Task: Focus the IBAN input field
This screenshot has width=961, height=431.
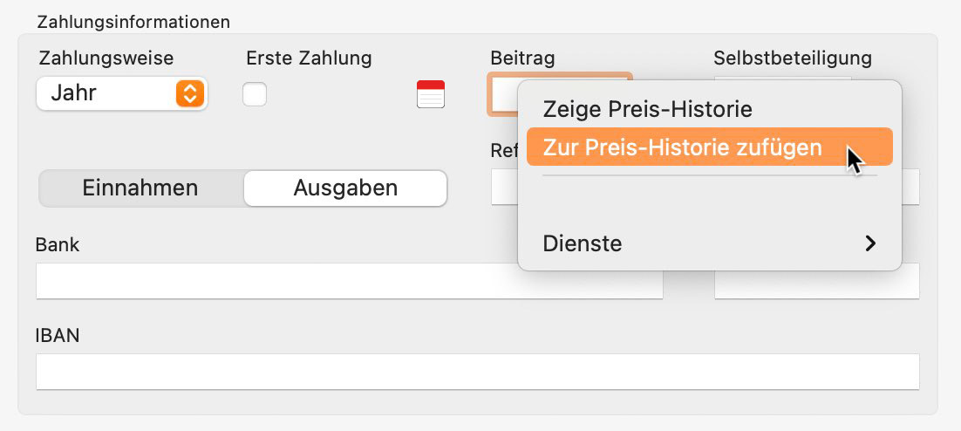Action: tap(477, 372)
